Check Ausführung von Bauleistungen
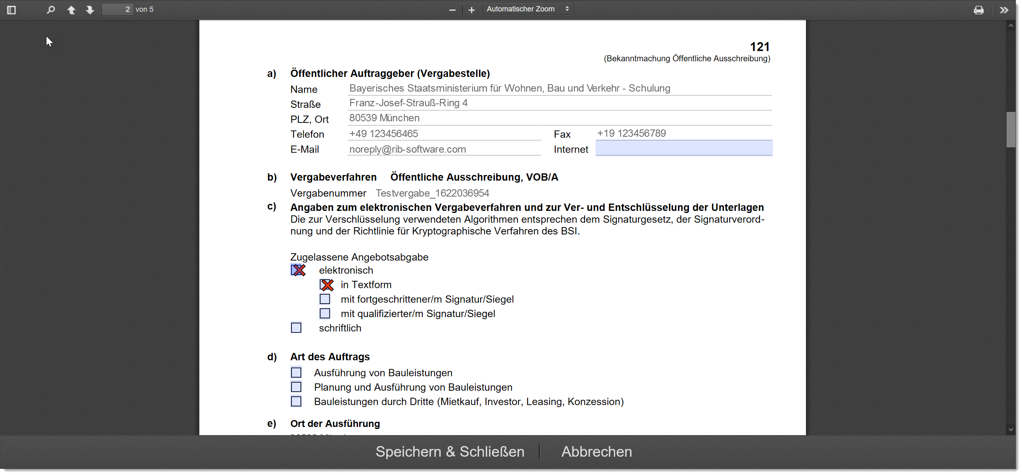This screenshot has width=1022, height=475. (296, 372)
